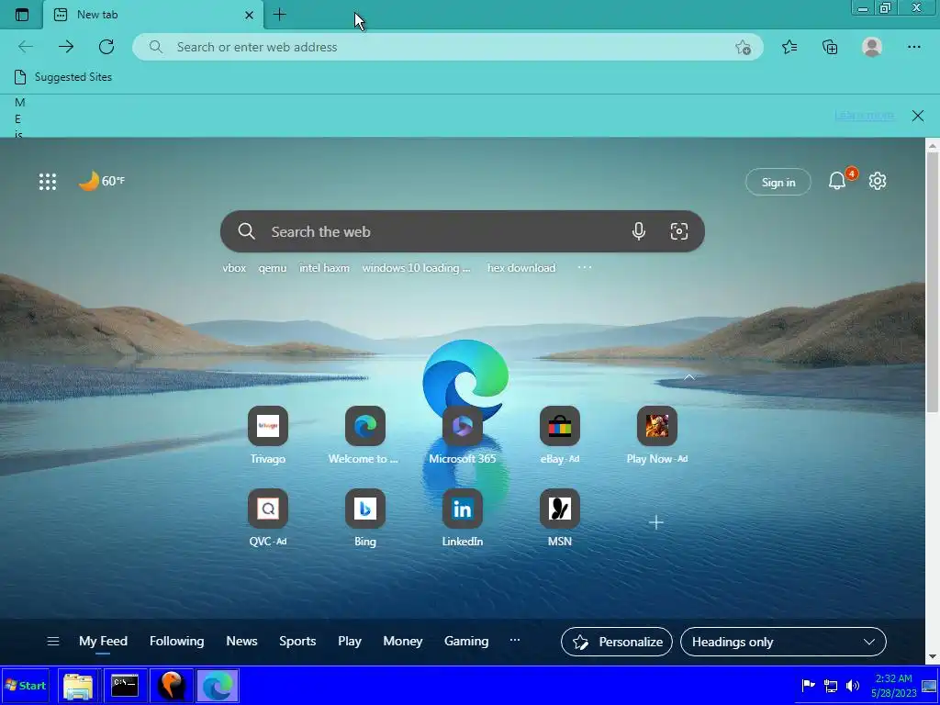Open the LinkedIn quick link

(x=463, y=518)
